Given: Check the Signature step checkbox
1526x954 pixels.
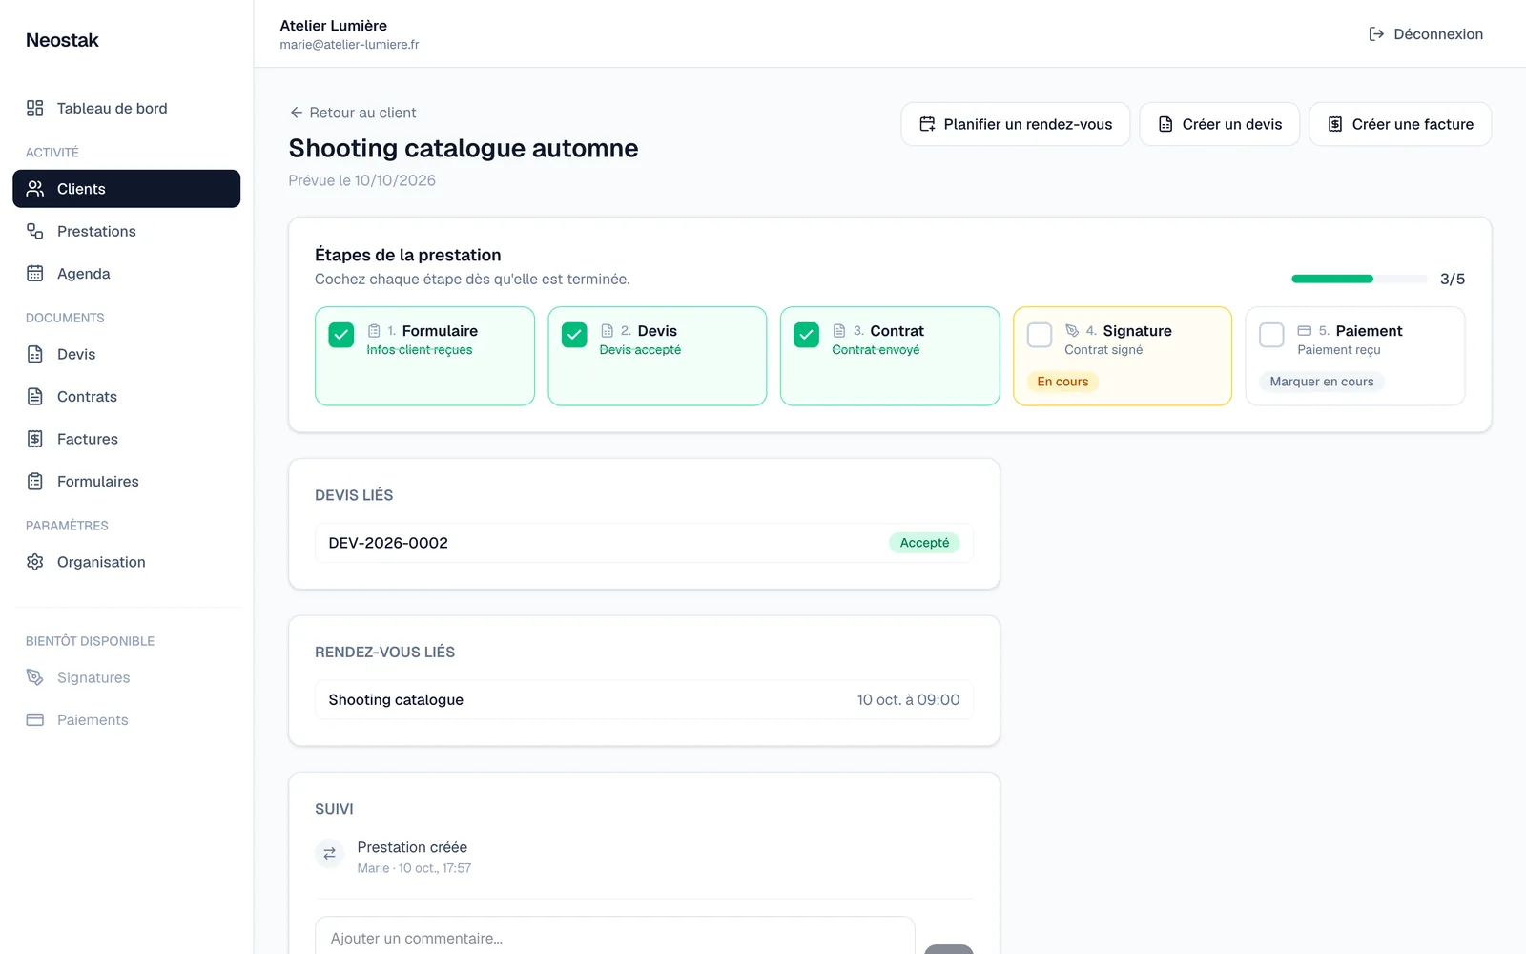Looking at the screenshot, I should (1040, 335).
